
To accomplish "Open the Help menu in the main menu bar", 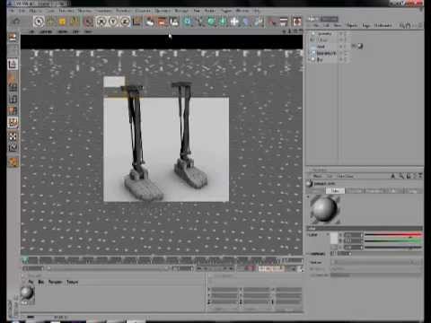I will click(x=257, y=11).
